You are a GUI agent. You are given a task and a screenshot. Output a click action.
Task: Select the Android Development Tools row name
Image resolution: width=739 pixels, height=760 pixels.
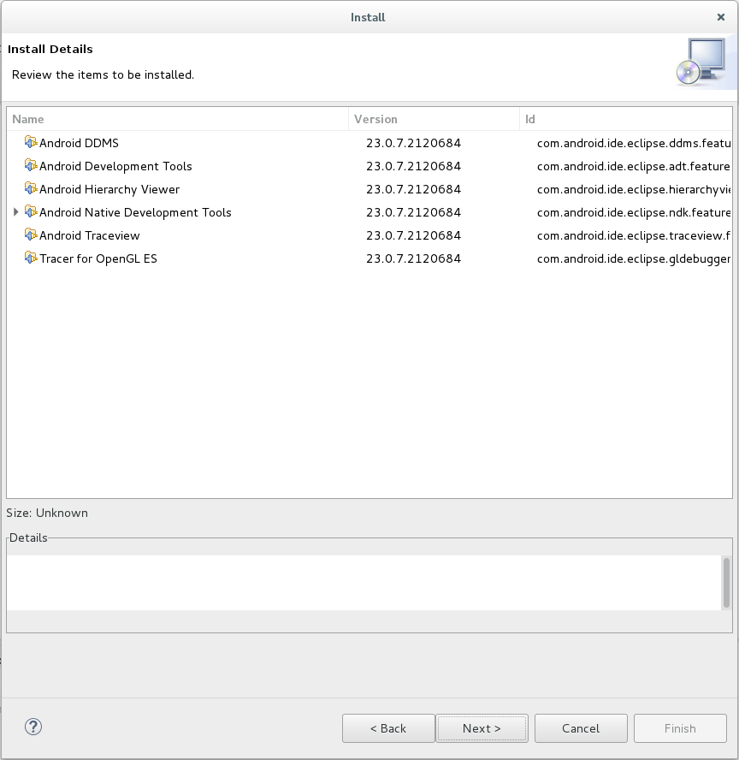pyautogui.click(x=115, y=166)
